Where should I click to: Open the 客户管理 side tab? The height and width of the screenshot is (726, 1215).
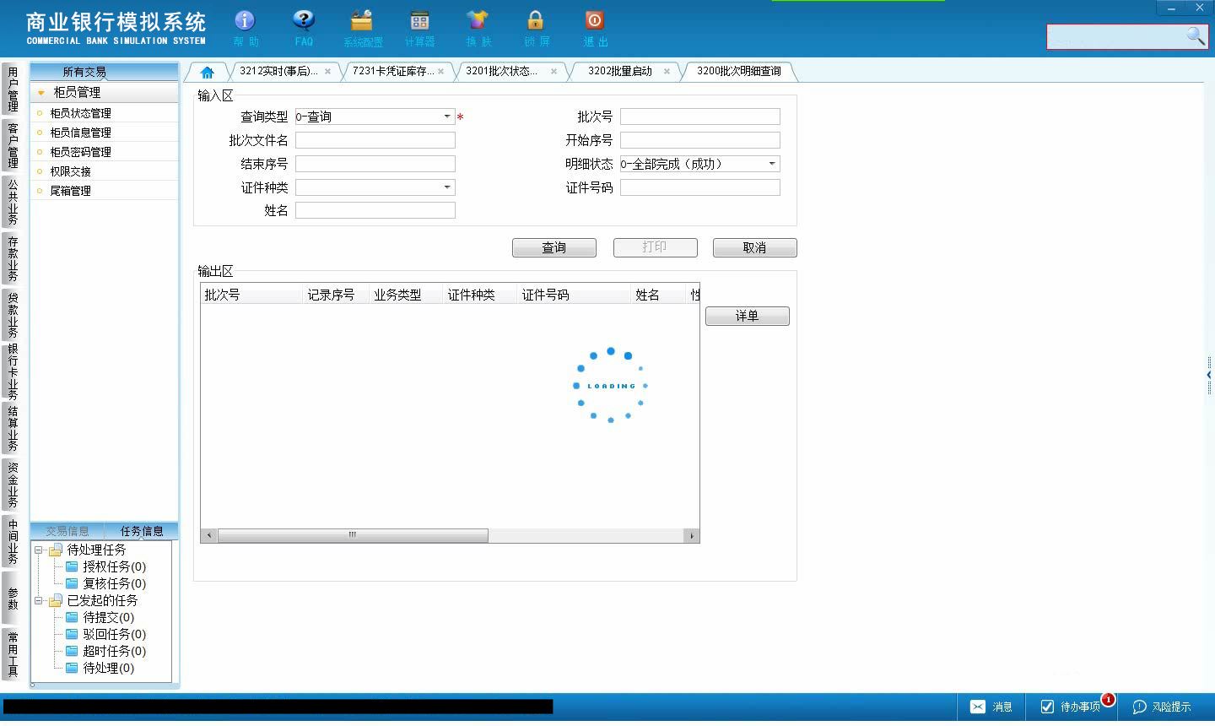click(x=12, y=145)
